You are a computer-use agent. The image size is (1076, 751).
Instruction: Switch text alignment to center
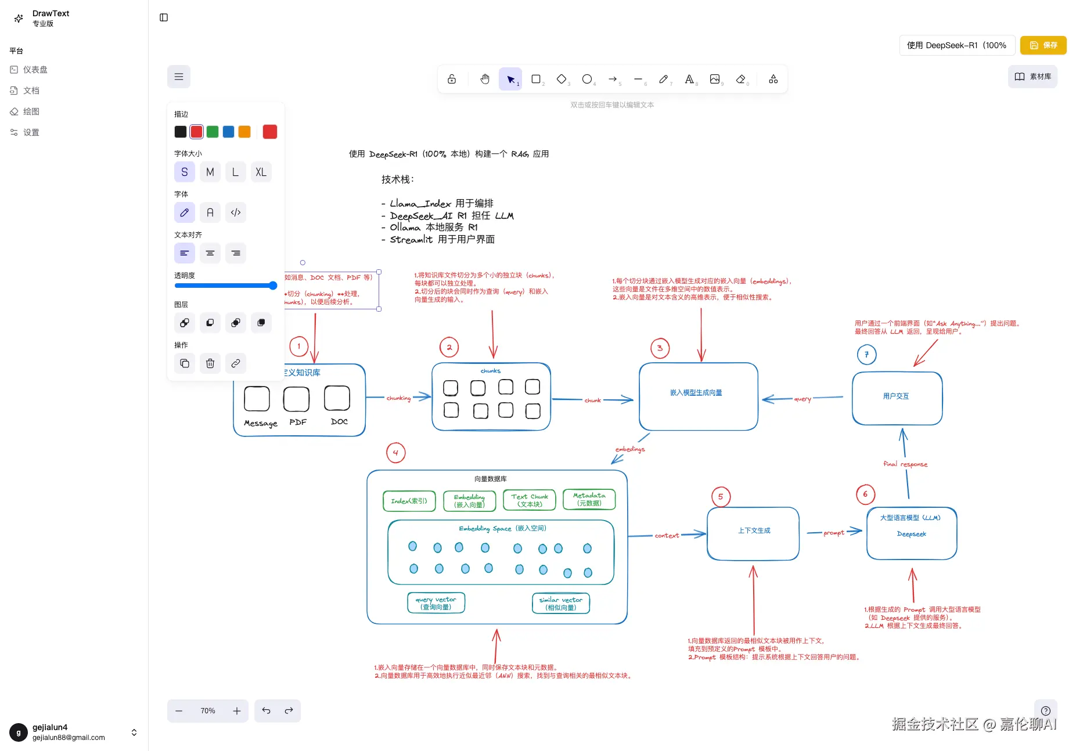click(x=210, y=253)
